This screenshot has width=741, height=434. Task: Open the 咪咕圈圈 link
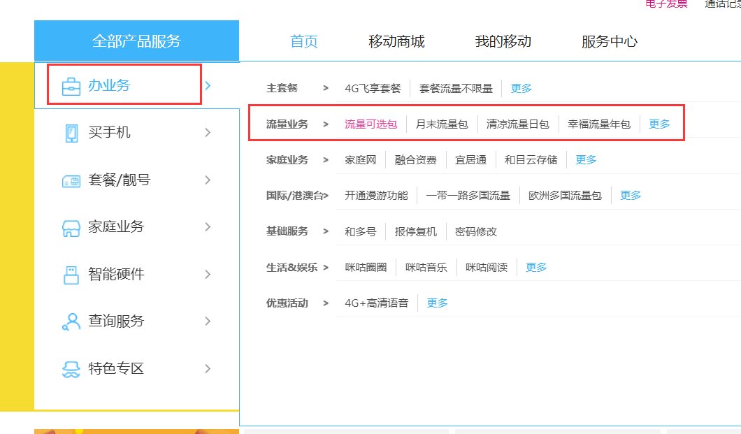tap(366, 267)
